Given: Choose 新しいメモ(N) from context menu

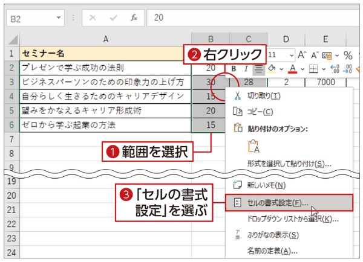Looking at the screenshot, I should click(289, 185).
